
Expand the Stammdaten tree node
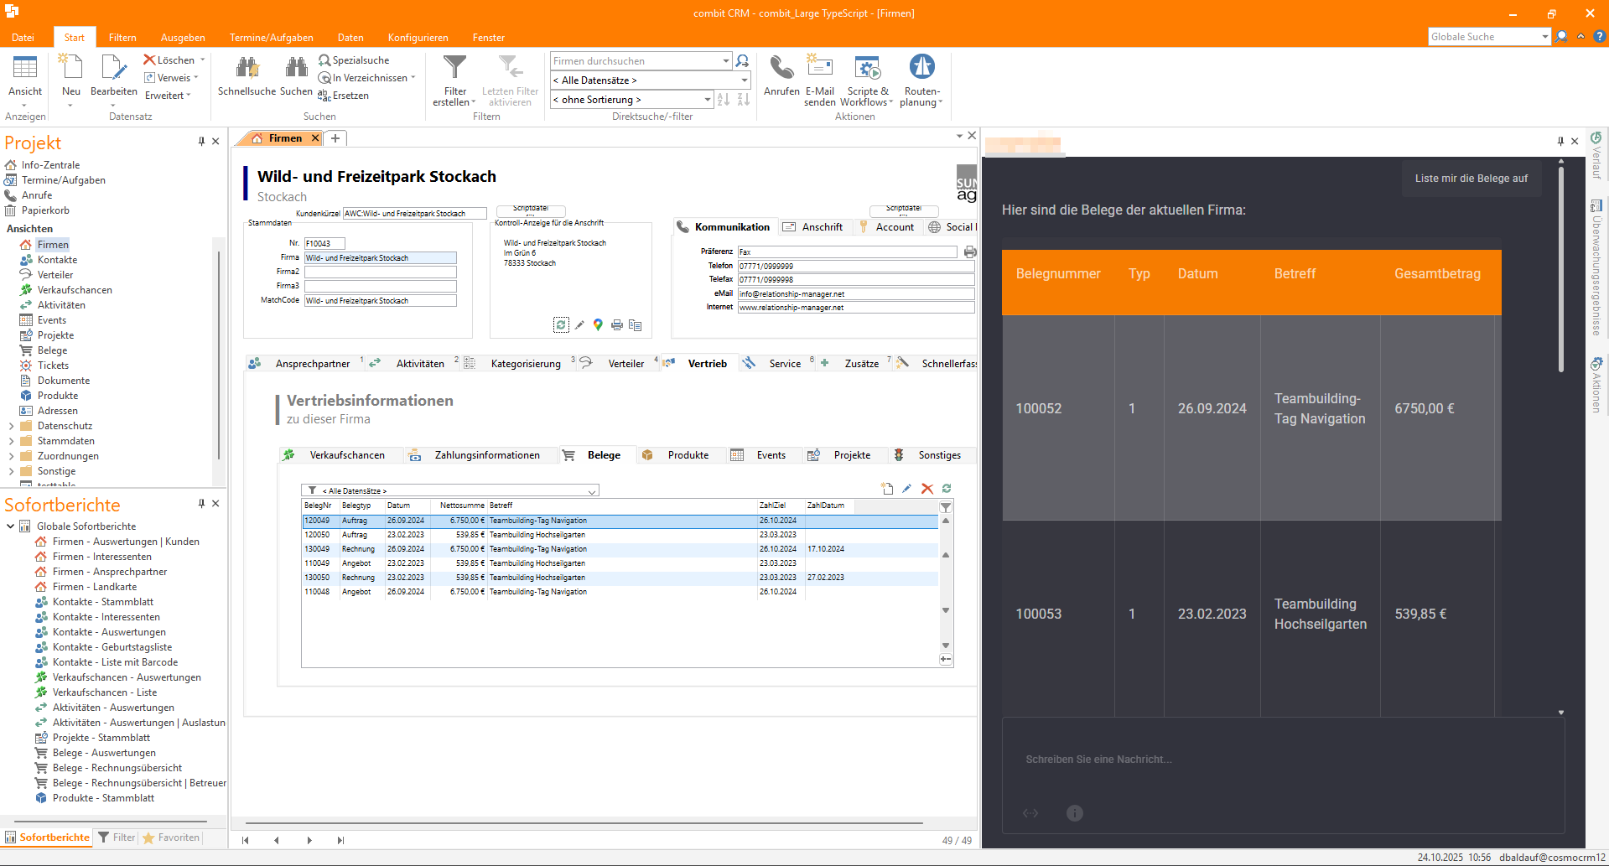11,441
